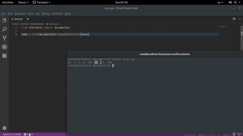
Task: Click the GNOME volume icon in top bar
Action: 230,2
